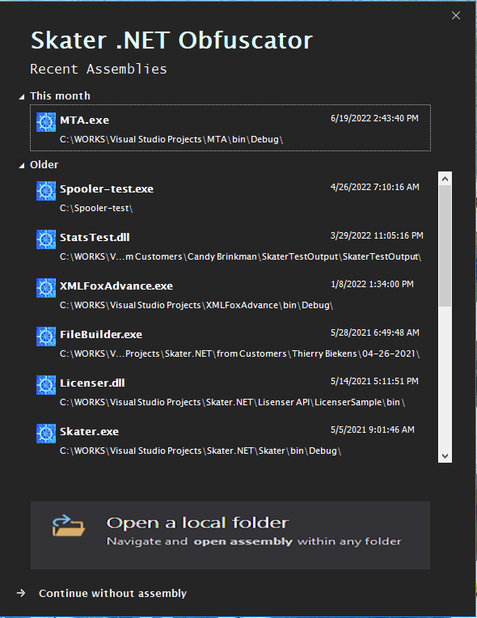
Task: Click the scrollbar down arrow
Action: tap(445, 456)
